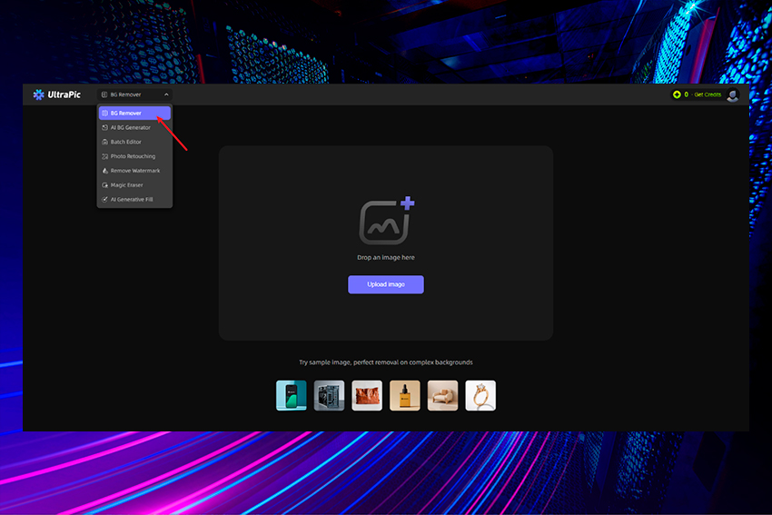The width and height of the screenshot is (772, 515).
Task: Choose Remove Watermark menu entry
Action: [x=134, y=171]
